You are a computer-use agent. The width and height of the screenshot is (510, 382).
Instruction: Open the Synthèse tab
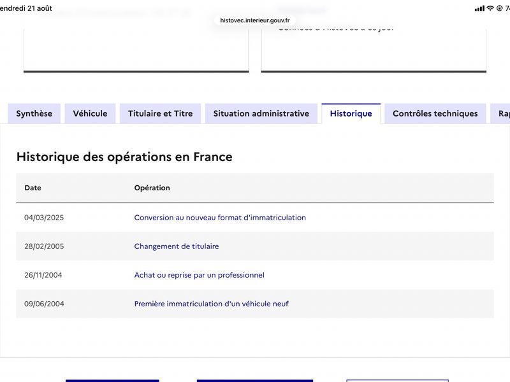tap(34, 114)
